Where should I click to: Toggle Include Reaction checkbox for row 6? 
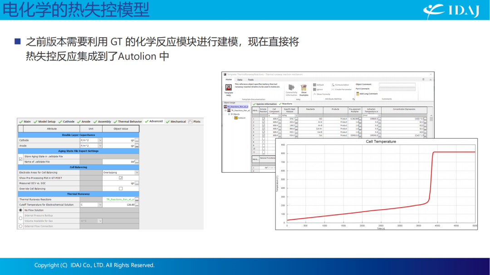[x=264, y=135]
